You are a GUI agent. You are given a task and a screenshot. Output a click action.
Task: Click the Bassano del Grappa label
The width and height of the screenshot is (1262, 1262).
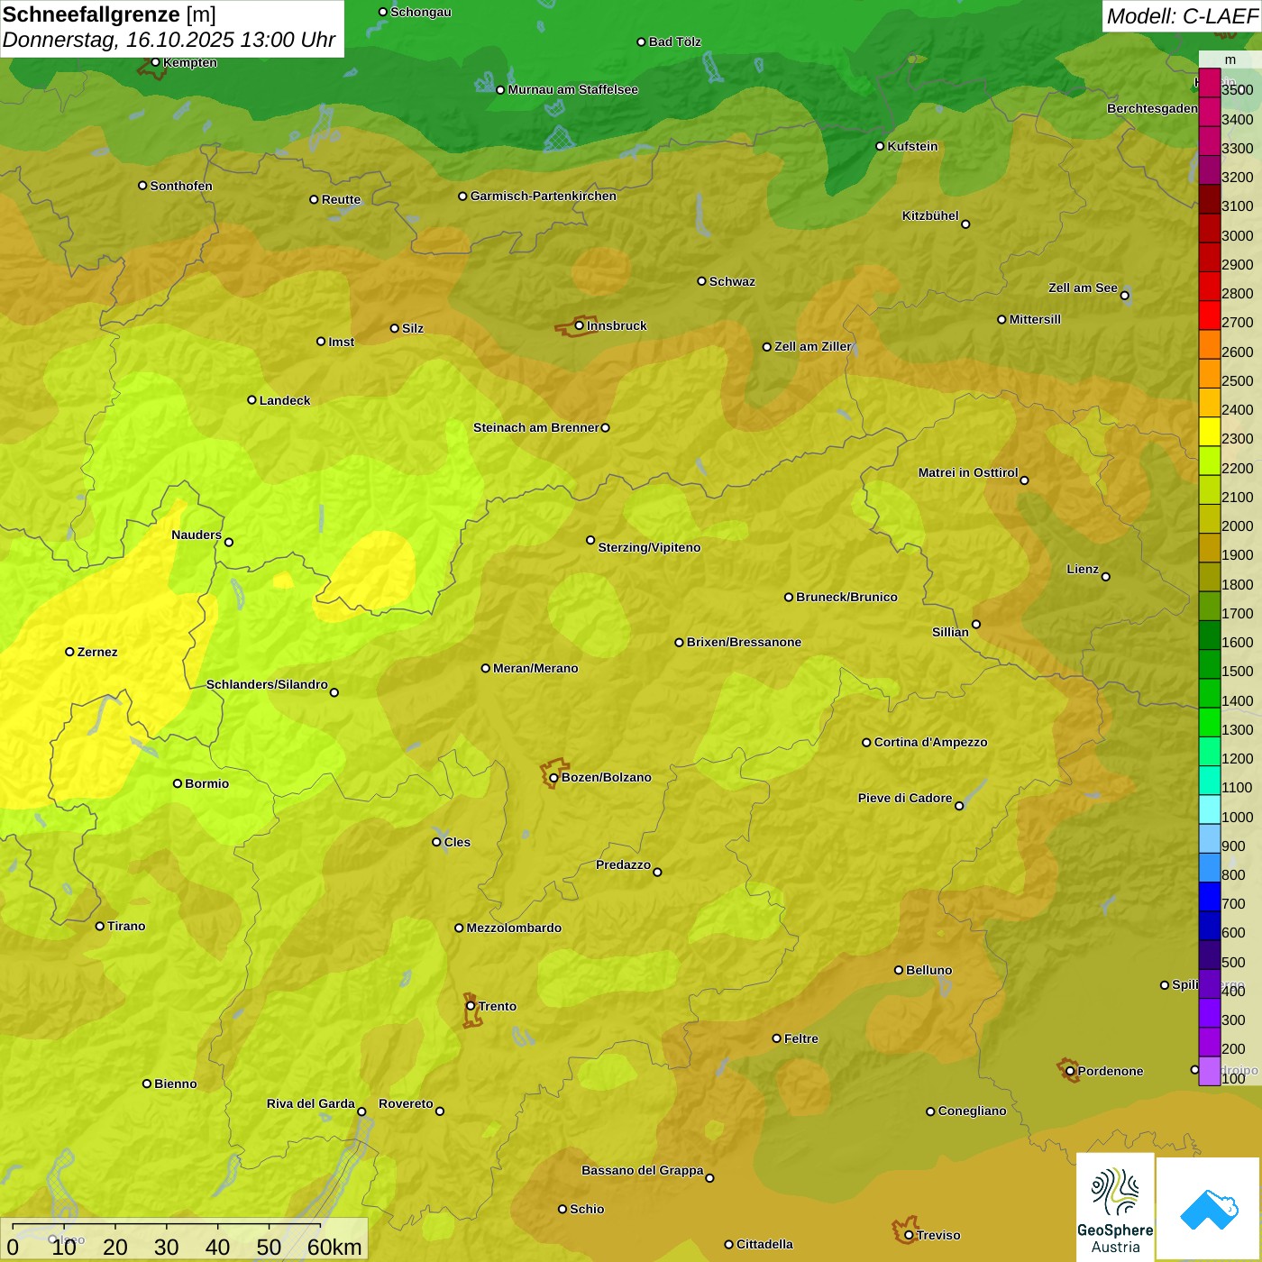643,1170
